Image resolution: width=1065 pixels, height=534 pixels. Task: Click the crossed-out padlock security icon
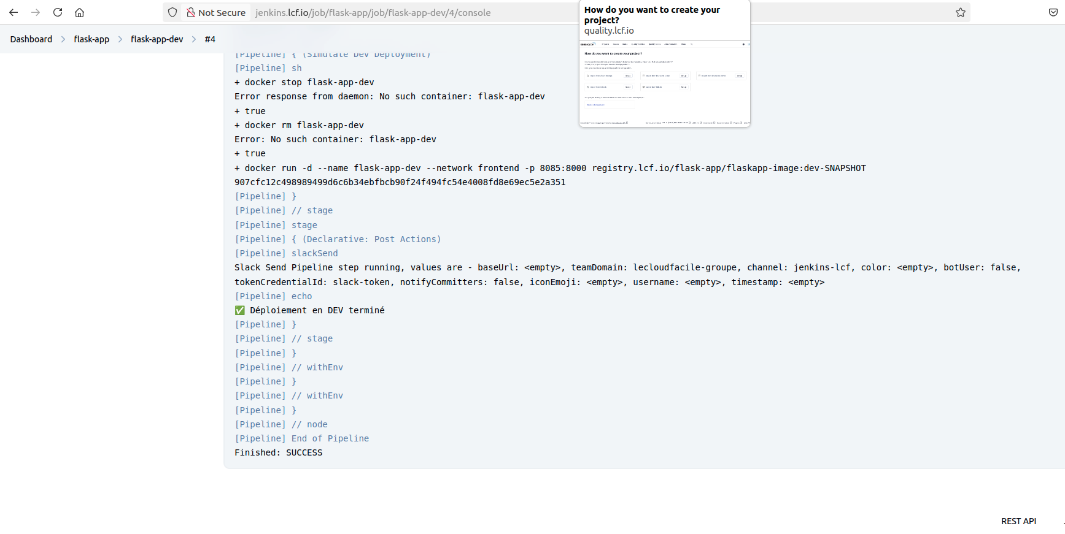(190, 12)
